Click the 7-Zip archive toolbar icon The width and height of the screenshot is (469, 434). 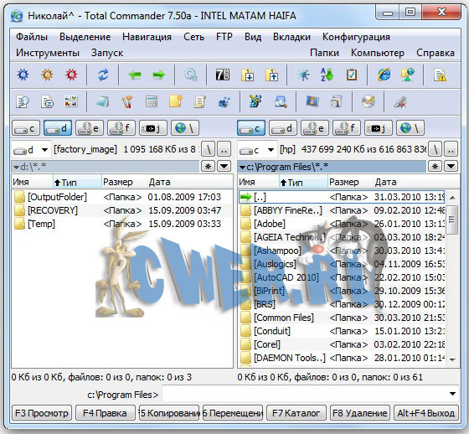click(223, 75)
